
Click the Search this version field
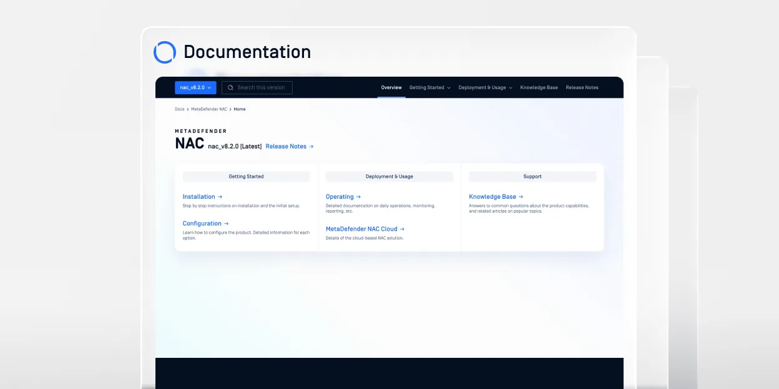262,88
